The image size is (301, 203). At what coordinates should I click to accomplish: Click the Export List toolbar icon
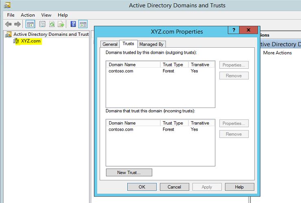61,24
